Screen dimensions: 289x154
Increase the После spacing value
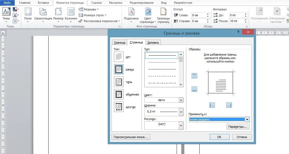(x=246, y=20)
